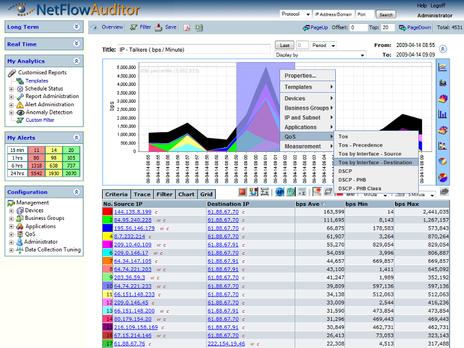Click the IP Address/Domain input field
The image size is (464, 348).
[334, 14]
